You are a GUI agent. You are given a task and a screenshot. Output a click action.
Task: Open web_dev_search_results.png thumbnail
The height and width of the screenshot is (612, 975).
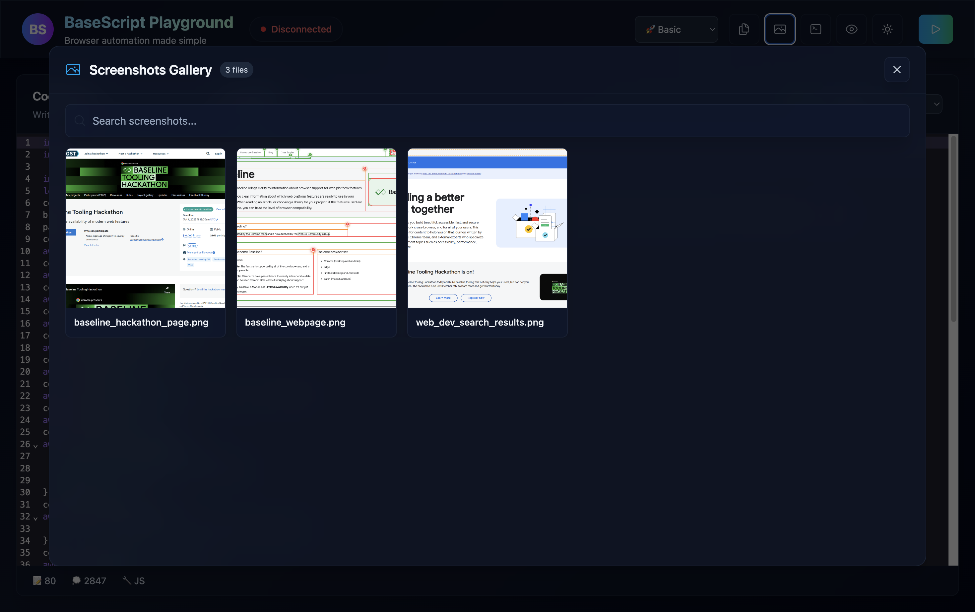pos(487,228)
